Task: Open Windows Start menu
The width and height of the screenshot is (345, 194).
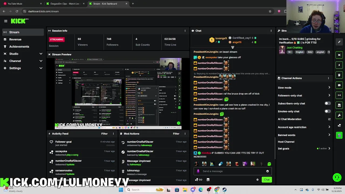Action: [x=121, y=190]
